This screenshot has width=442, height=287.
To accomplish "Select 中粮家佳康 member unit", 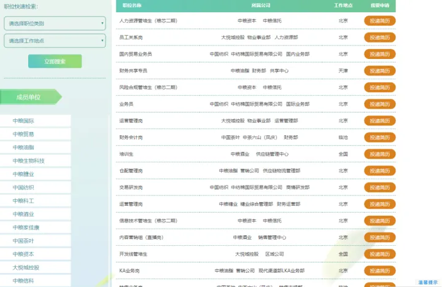I will coord(35,227).
